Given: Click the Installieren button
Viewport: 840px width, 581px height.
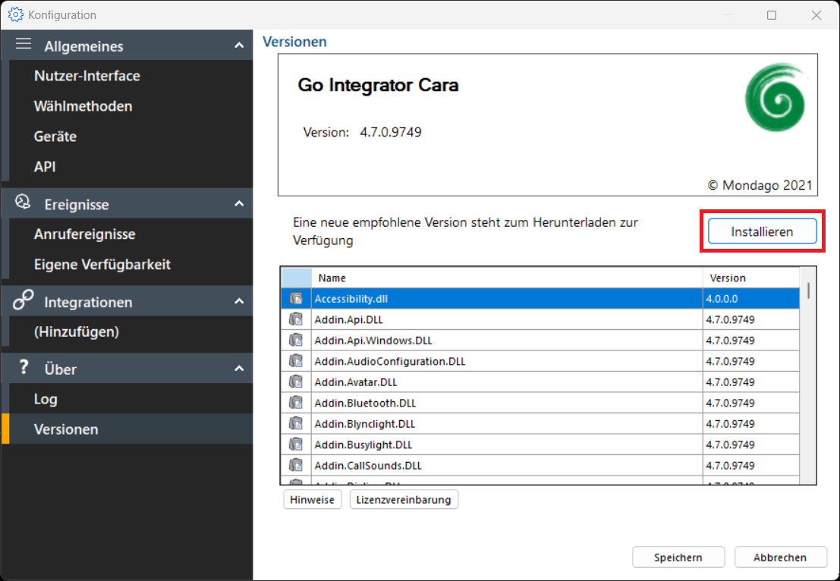Looking at the screenshot, I should (x=762, y=231).
